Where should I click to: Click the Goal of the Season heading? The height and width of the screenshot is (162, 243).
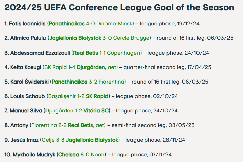point(119,8)
